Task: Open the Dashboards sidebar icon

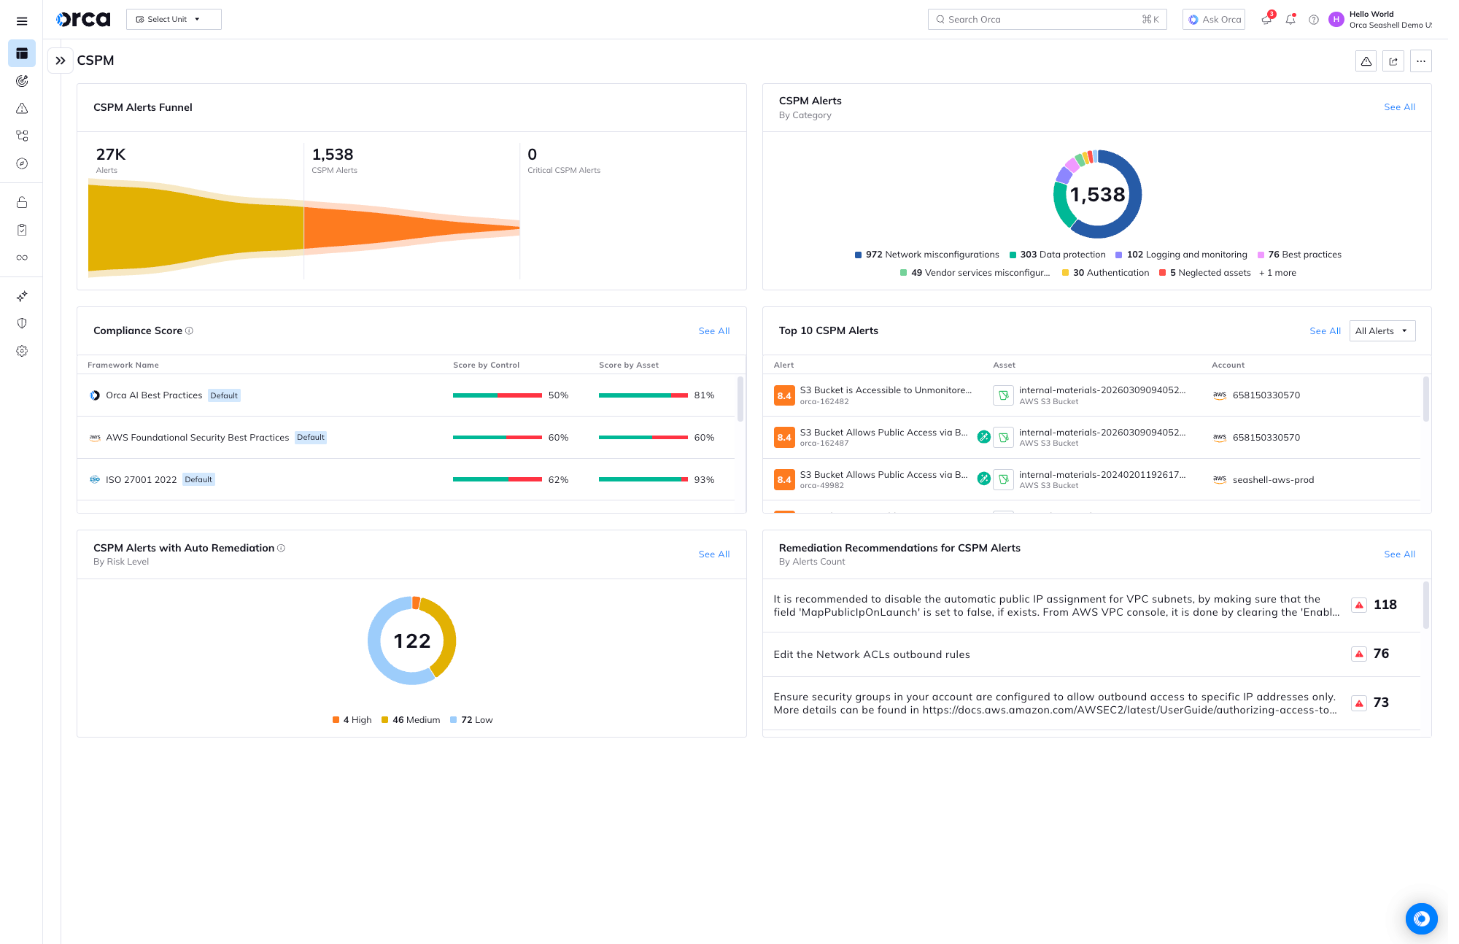Action: tap(22, 53)
